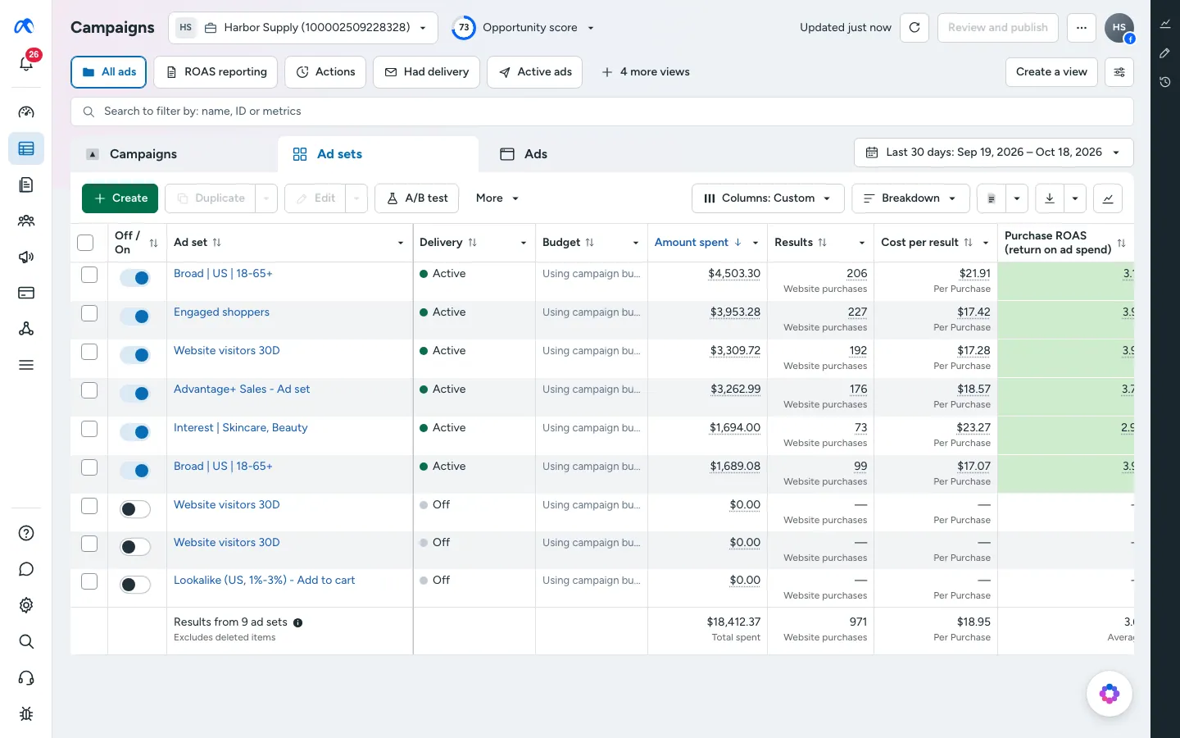Switch to the Ads tab
The height and width of the screenshot is (738, 1180).
coord(524,154)
